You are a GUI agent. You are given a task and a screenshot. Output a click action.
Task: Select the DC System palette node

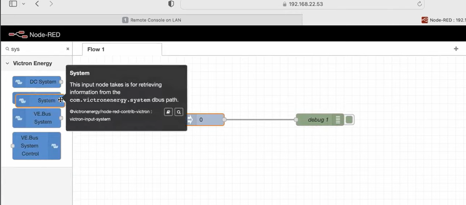(x=37, y=82)
